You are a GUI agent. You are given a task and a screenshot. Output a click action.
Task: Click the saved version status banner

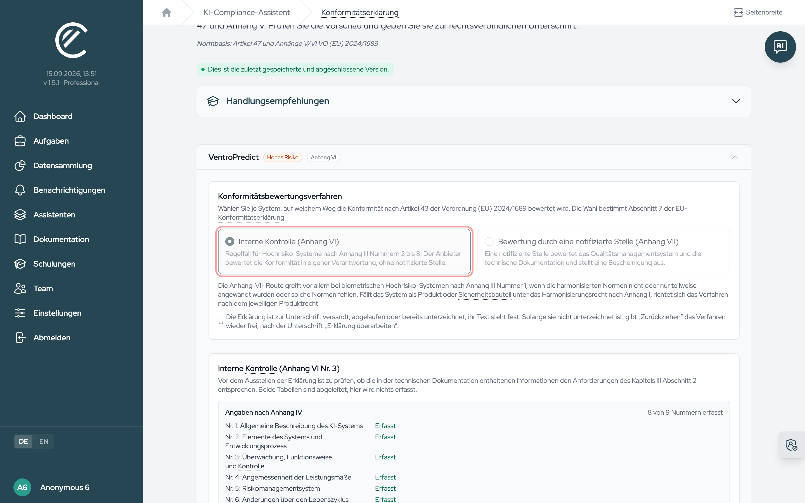(295, 69)
